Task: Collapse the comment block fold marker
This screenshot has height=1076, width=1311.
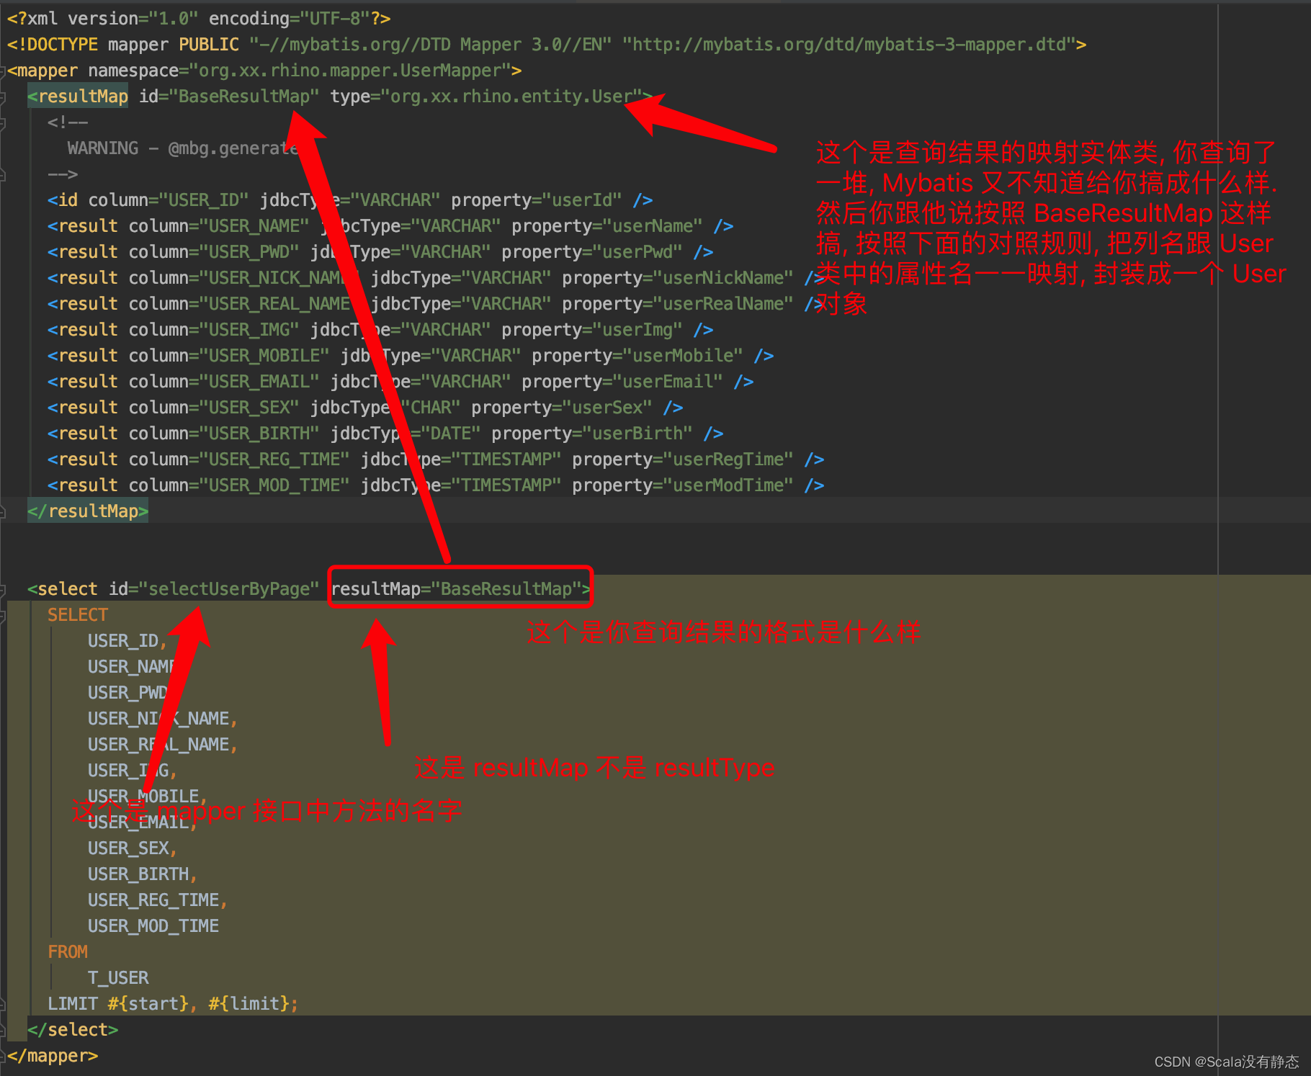Action: click(x=3, y=123)
